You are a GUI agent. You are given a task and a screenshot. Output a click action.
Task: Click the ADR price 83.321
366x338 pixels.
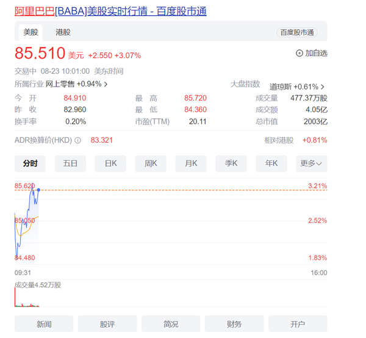tap(101, 140)
